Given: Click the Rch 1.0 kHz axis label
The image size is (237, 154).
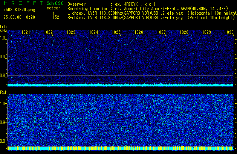Looking at the screenshot, I should click(x=3, y=104).
